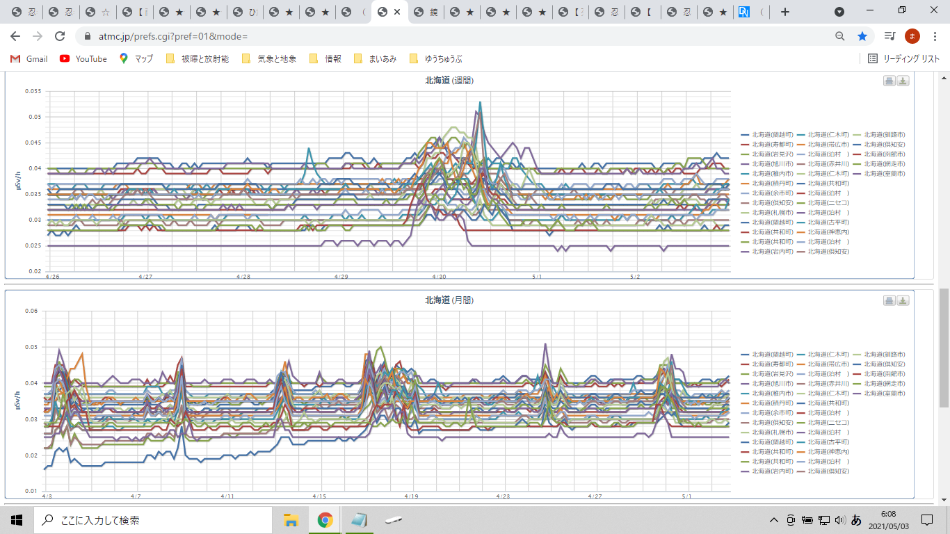
Task: Go back to the previous page
Action: (15, 36)
